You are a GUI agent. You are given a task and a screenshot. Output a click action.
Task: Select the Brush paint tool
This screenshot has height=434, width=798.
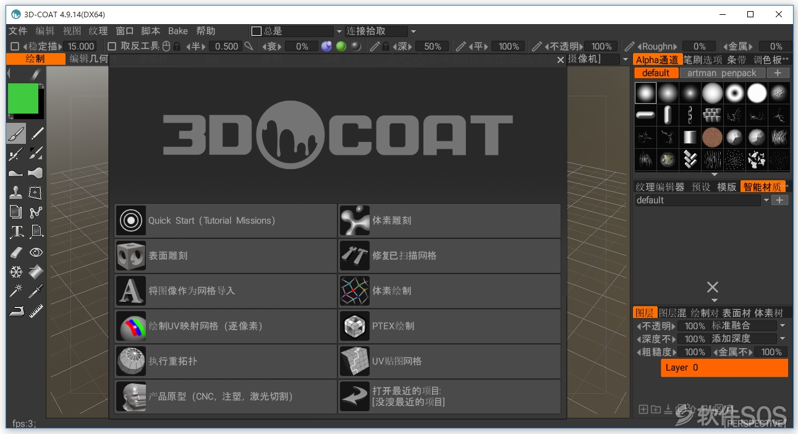16,133
